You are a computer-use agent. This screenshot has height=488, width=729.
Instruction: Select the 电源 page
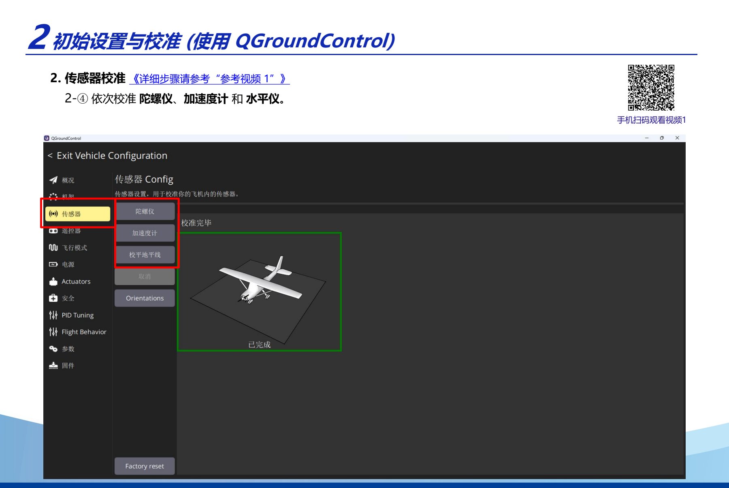pyautogui.click(x=78, y=264)
